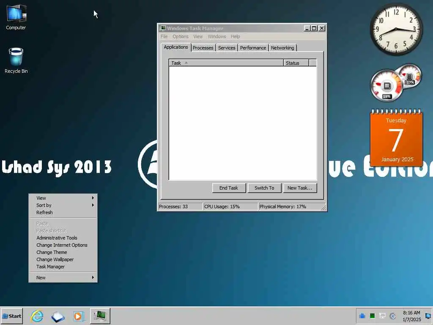The image size is (433, 325).
Task: Choose Refresh from the context menu
Action: pos(63,212)
